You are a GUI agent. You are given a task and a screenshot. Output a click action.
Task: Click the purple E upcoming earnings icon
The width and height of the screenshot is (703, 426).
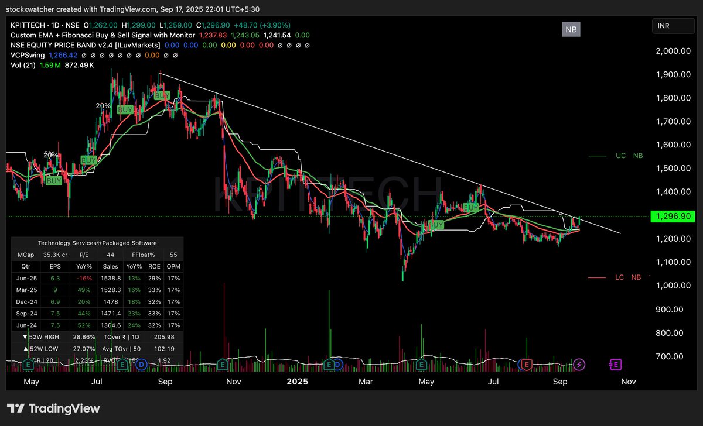coord(615,365)
